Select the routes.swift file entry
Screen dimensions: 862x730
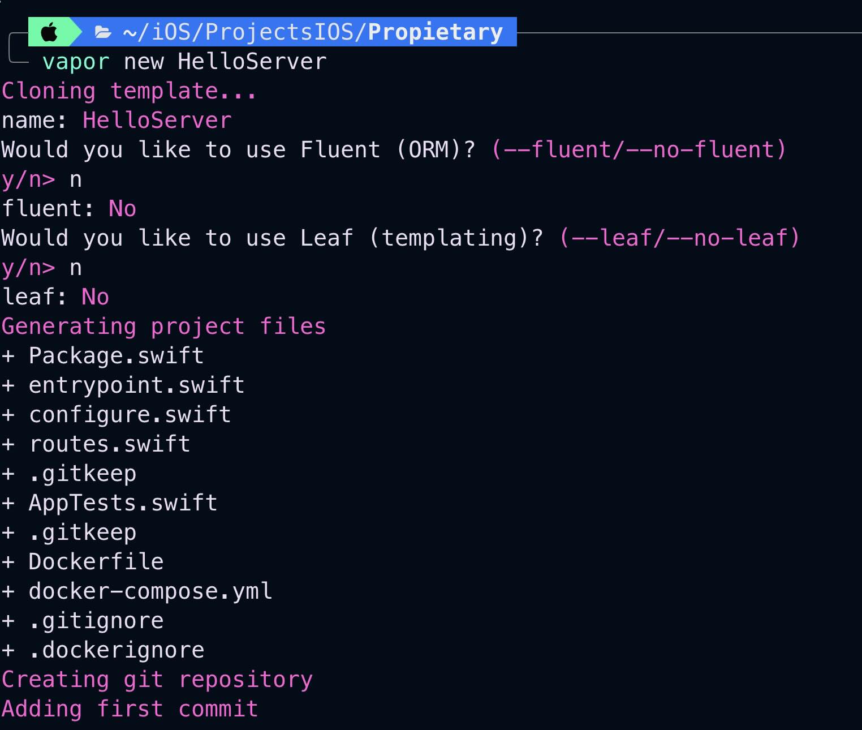(110, 444)
